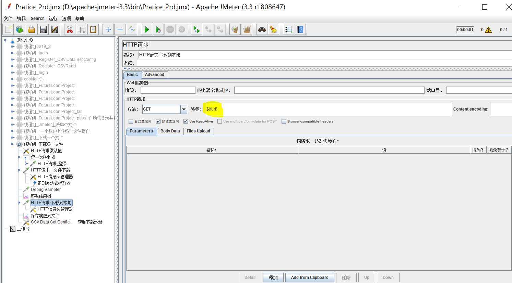Click the 路径 field containing ${furi}

click(x=328, y=109)
